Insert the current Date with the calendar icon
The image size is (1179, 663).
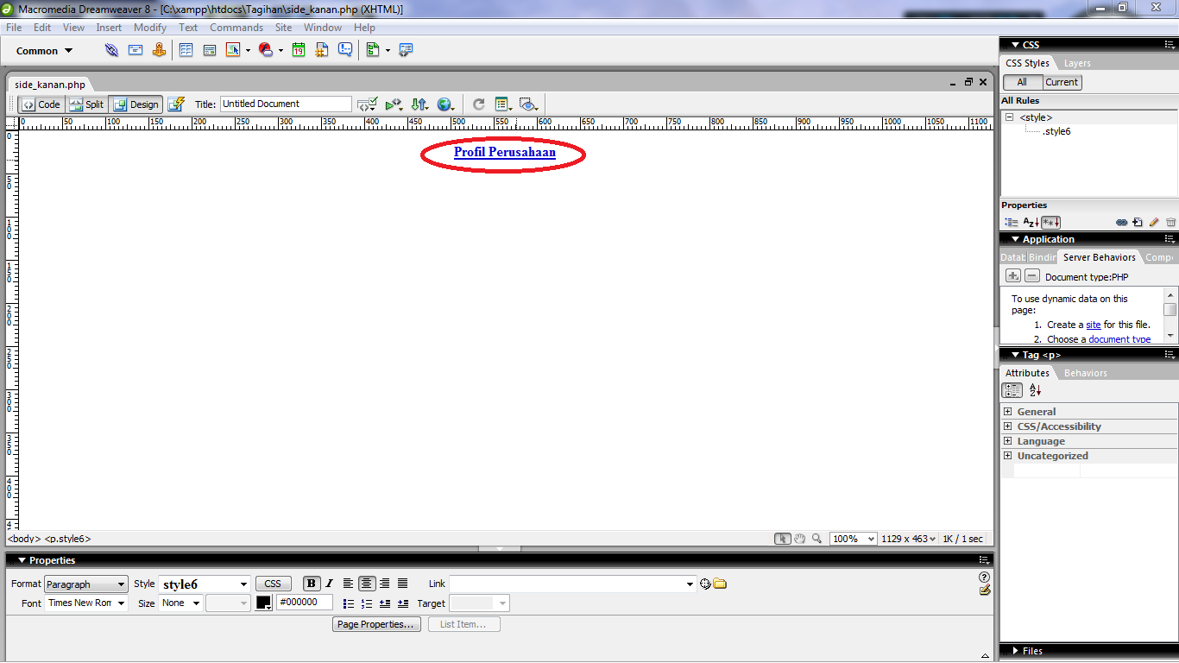[x=298, y=49]
